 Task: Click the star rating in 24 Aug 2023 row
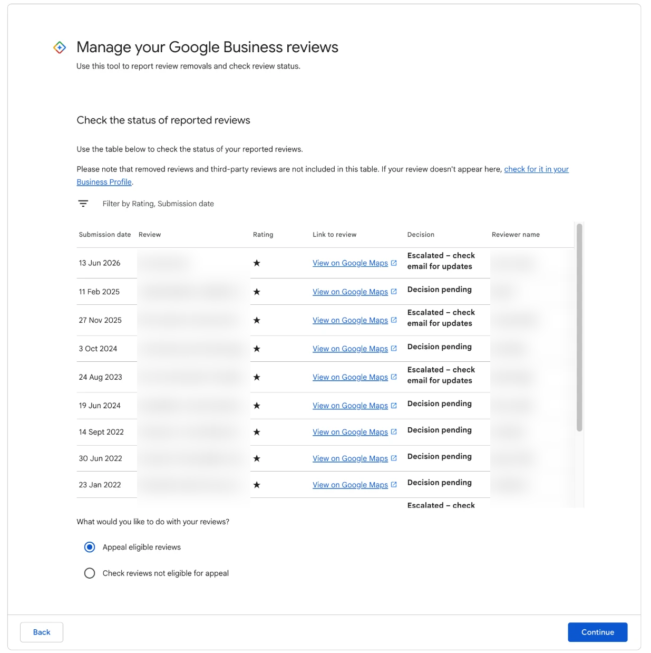tap(257, 377)
